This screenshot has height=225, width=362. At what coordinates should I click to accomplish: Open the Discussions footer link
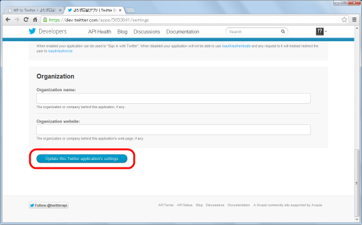tap(215, 205)
